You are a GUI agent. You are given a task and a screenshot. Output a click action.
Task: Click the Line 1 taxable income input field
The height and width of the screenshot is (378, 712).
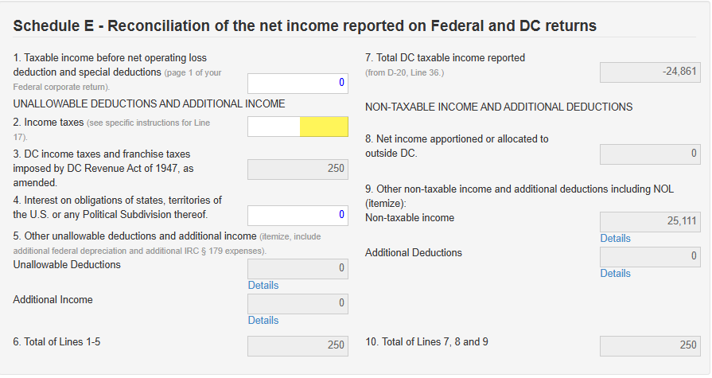[x=298, y=83]
